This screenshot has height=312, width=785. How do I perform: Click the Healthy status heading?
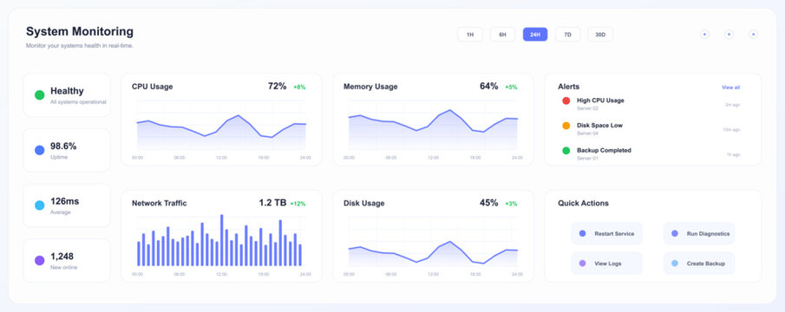coord(67,91)
